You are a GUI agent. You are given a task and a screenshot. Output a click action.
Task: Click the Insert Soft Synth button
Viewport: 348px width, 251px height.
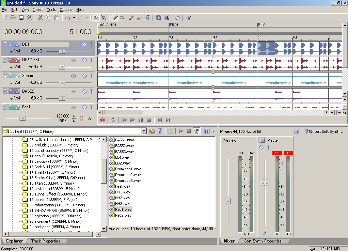point(324,131)
